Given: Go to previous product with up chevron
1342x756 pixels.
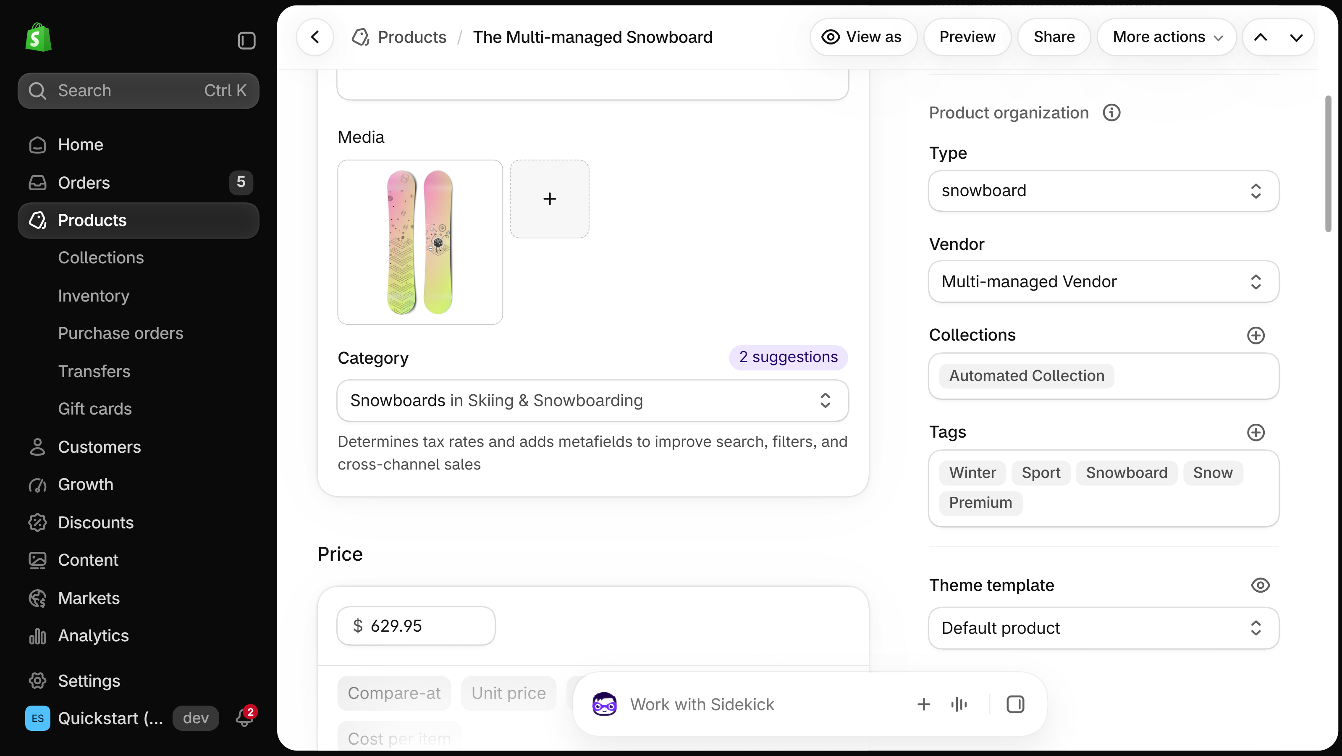Looking at the screenshot, I should 1260,37.
